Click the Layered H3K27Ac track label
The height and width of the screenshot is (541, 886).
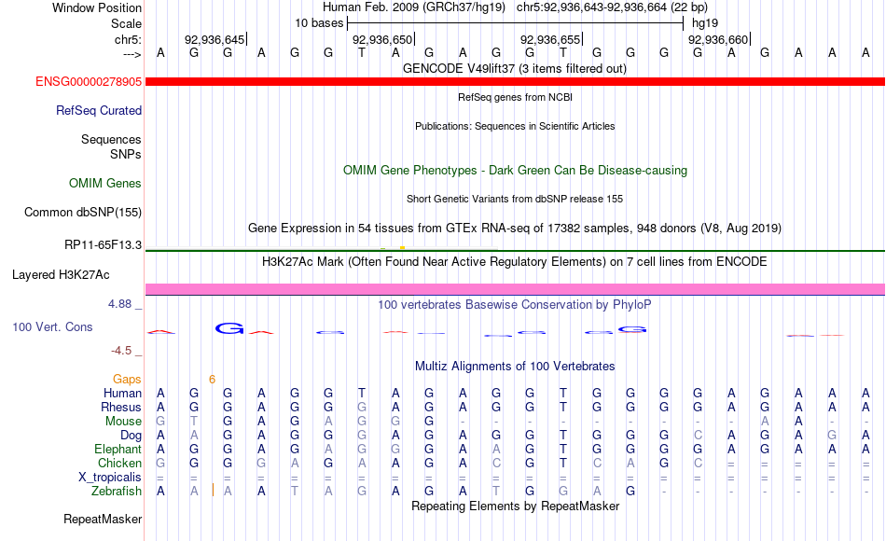click(61, 275)
